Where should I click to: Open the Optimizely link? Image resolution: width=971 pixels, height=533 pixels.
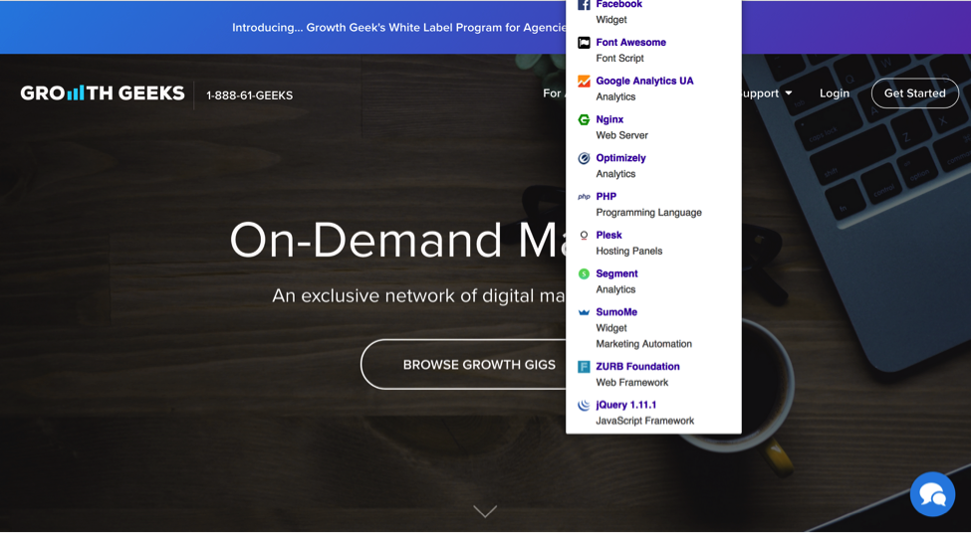620,158
